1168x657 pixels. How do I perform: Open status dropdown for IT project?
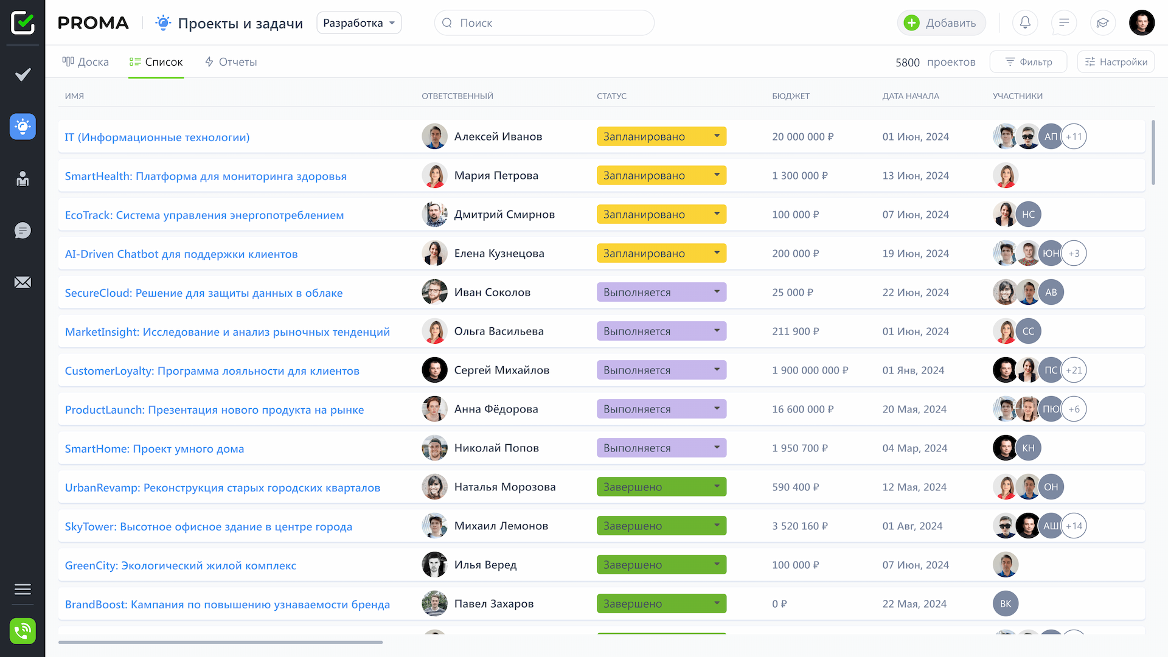(x=661, y=136)
